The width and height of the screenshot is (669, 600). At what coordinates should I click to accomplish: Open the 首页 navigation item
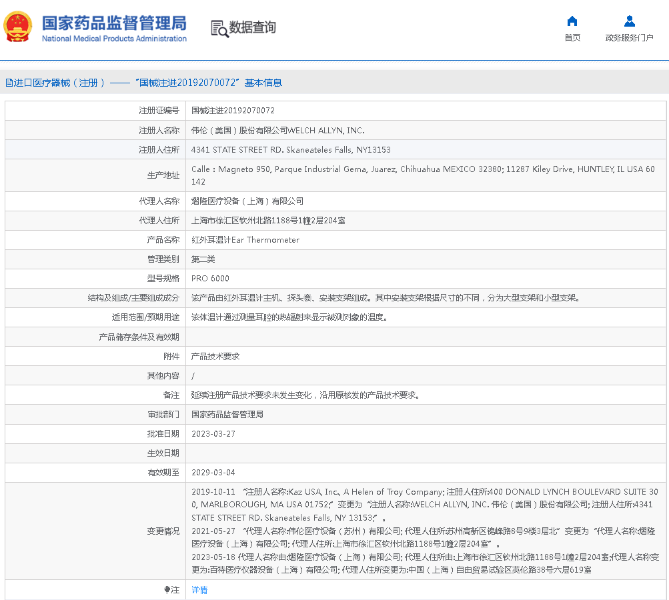[x=572, y=38]
